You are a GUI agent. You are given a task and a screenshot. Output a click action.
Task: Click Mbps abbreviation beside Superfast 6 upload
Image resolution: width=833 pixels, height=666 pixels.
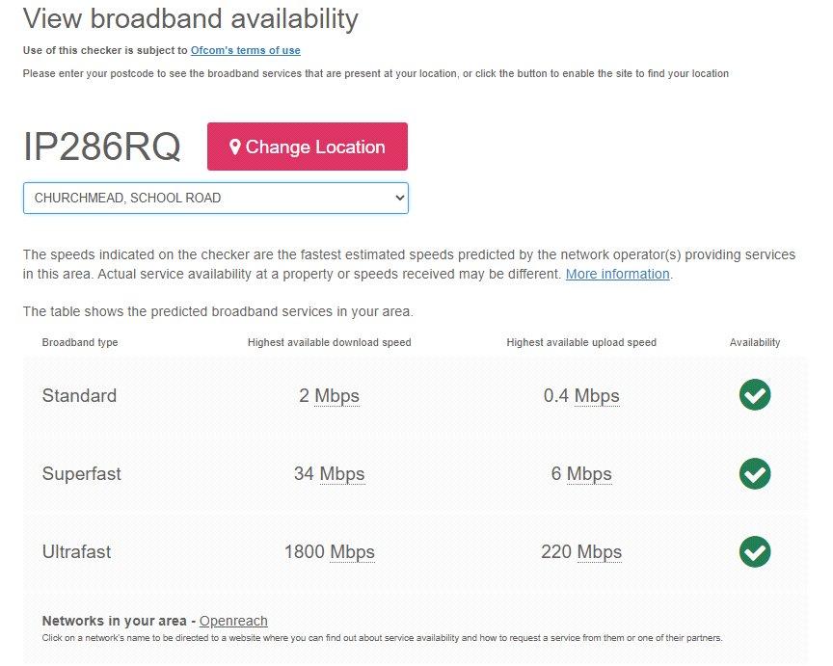point(589,474)
